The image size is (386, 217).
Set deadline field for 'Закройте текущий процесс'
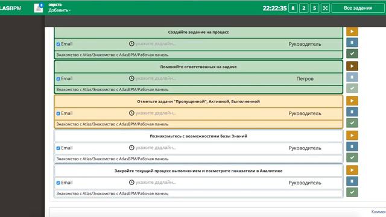[156, 183]
